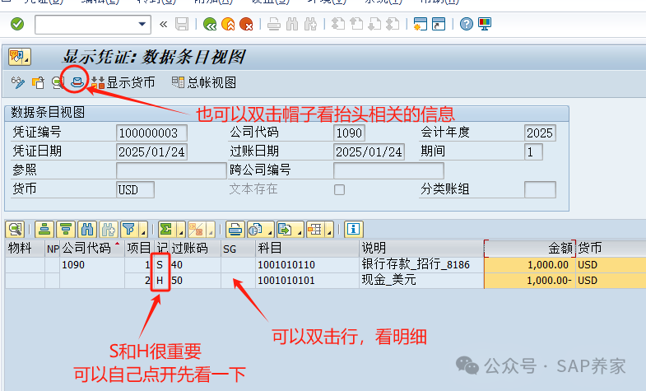Click the 金额 column header
The image size is (646, 391).
coord(529,249)
